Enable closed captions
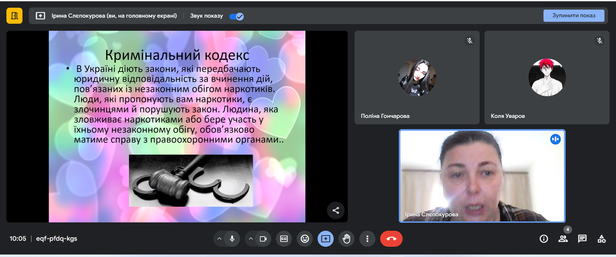 (x=284, y=239)
